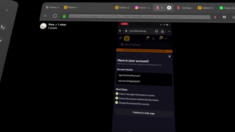The image size is (235, 132).
Task: Click the red microphone icon in address bar
Action: click(215, 17)
